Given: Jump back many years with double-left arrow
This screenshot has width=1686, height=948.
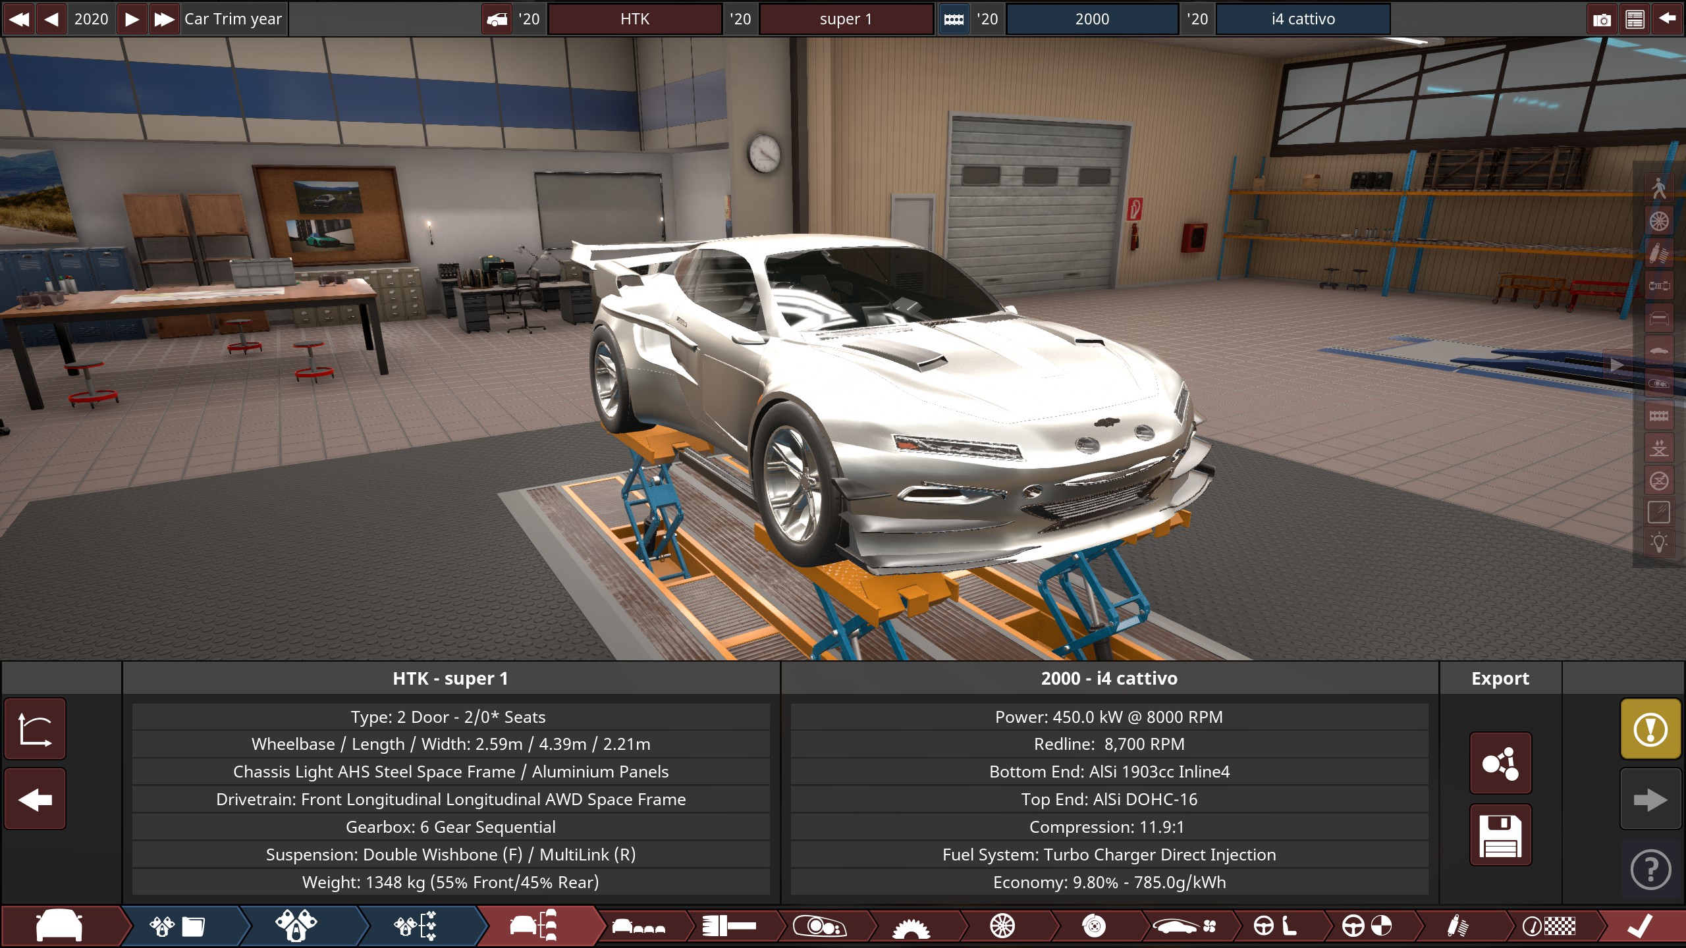Looking at the screenshot, I should tap(18, 18).
